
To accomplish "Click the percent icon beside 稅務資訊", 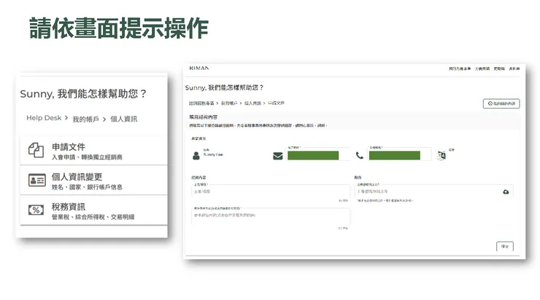I will [36, 210].
